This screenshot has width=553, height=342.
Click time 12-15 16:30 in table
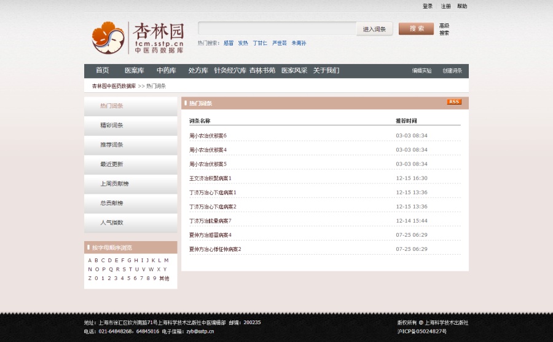pos(412,178)
